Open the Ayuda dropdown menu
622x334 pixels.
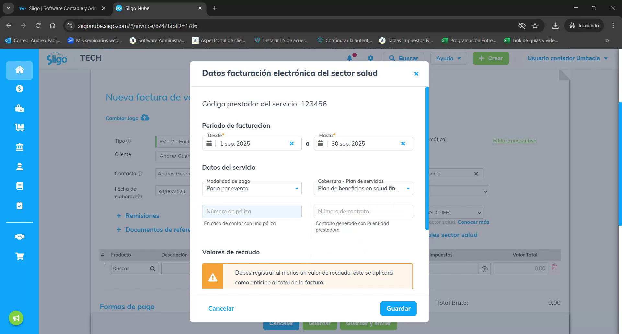[448, 58]
